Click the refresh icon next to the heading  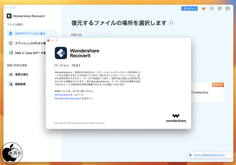pyautogui.click(x=171, y=23)
